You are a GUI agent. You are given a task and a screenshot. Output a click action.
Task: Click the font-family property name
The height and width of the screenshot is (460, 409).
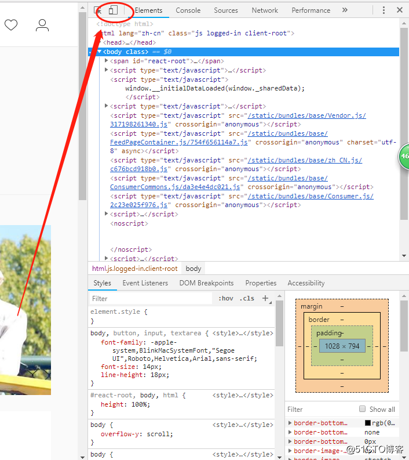(121, 342)
